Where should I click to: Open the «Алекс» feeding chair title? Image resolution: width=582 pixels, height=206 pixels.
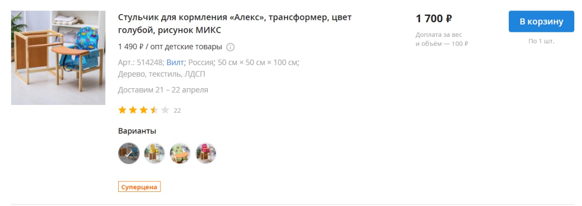pos(235,24)
